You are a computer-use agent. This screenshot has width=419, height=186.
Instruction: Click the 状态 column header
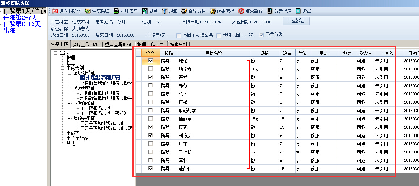tap(389, 53)
